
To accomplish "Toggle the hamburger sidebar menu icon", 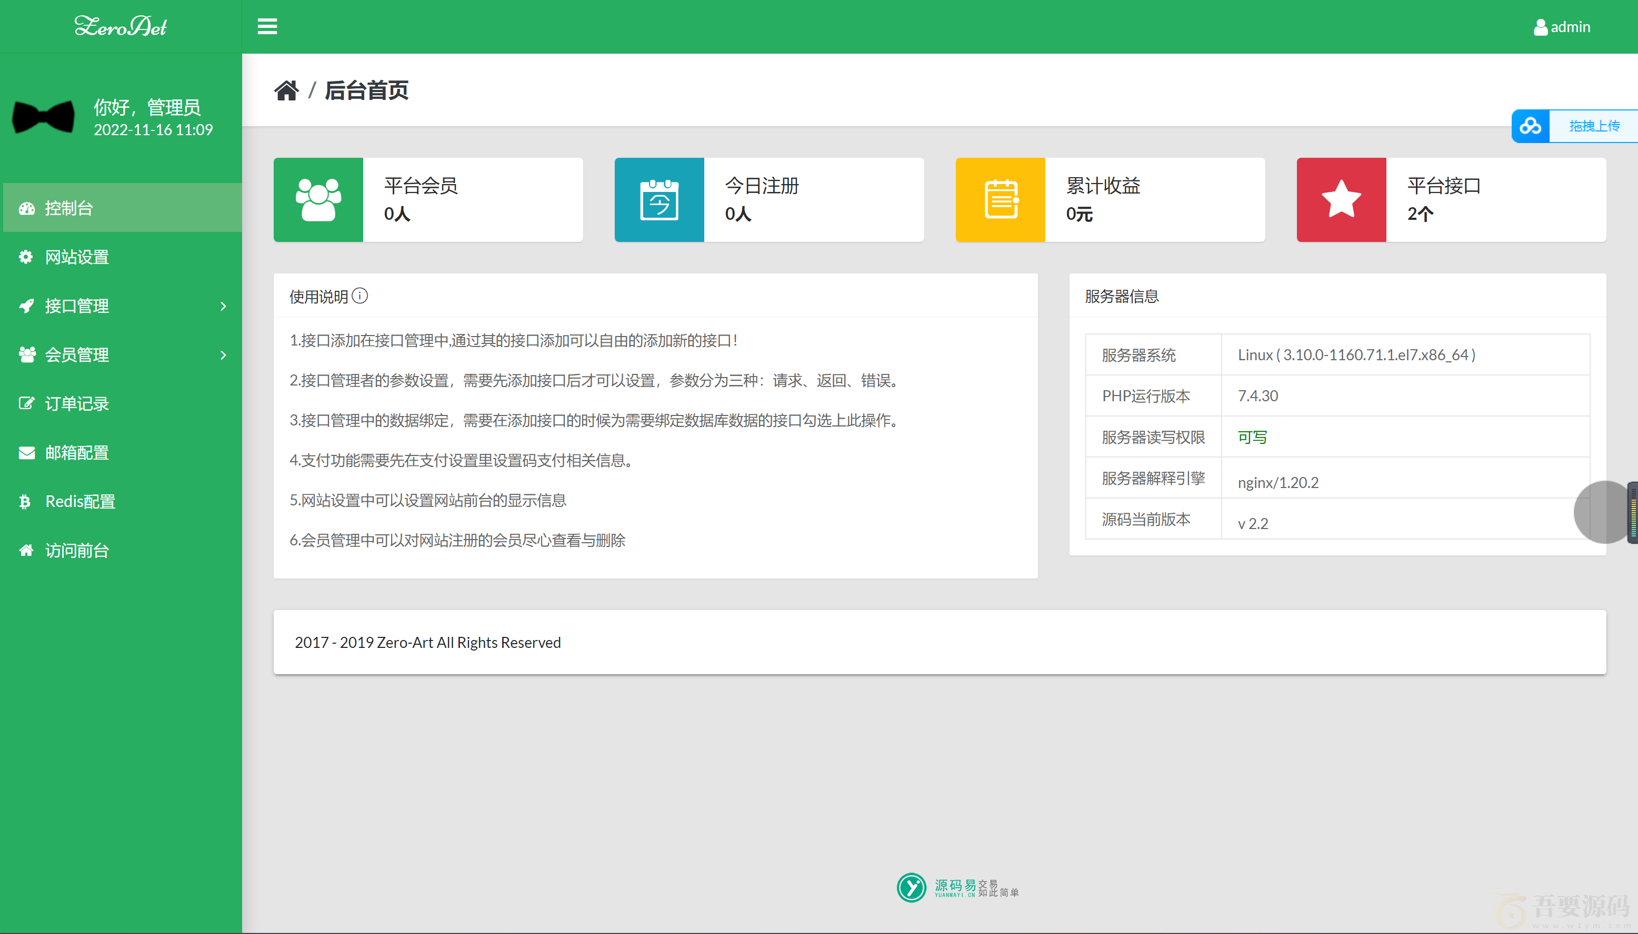I will point(267,26).
